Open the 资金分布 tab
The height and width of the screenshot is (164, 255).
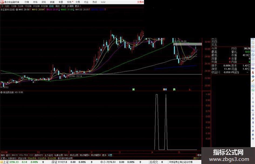coord(22,158)
